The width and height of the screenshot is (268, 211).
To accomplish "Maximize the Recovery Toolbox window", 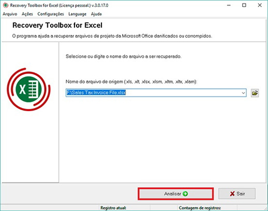I will click(x=244, y=5).
